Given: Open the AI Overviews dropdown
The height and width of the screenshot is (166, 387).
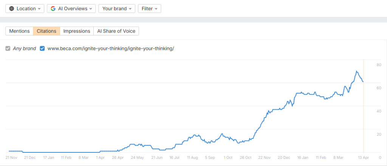Looking at the screenshot, I should [71, 9].
